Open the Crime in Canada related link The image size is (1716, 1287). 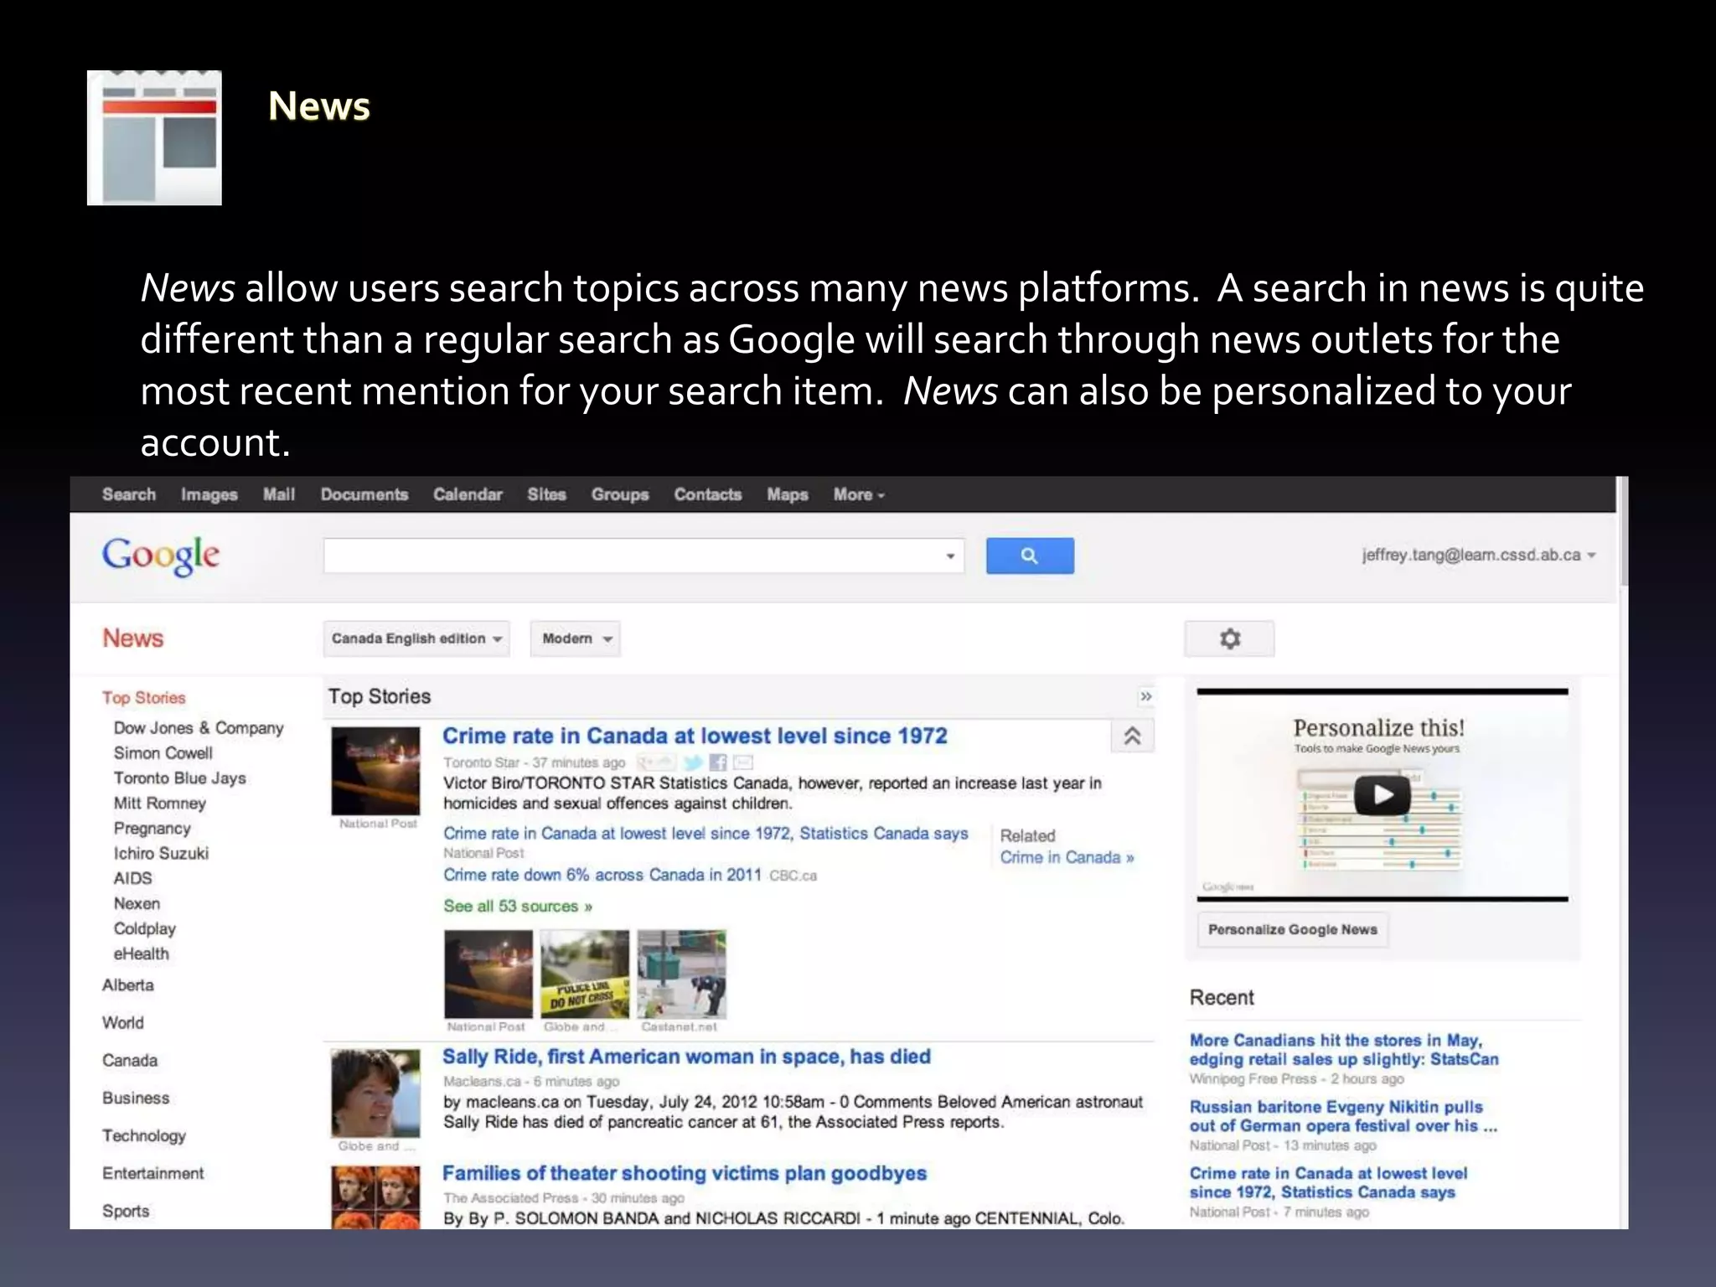tap(1067, 857)
